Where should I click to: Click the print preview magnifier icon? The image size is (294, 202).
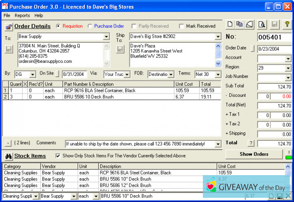click(x=262, y=24)
